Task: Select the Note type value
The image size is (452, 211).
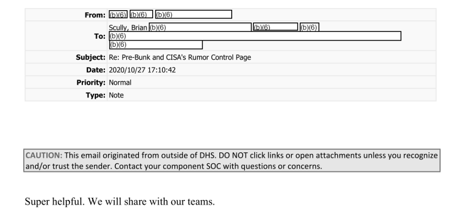Action: click(116, 95)
